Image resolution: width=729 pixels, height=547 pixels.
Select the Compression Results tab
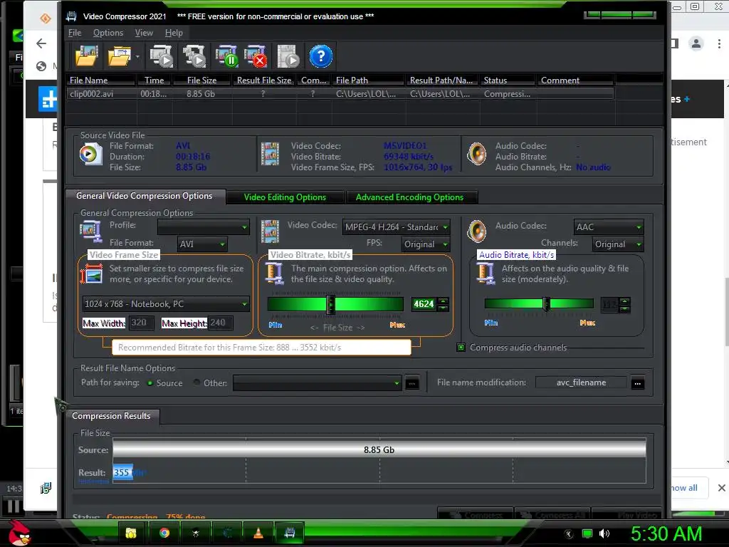112,416
